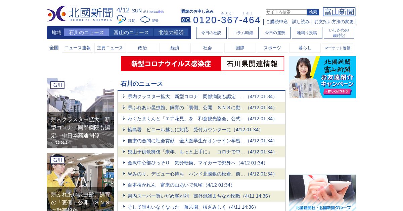Click the 石川のニュース section heading
403x211 pixels.
142,84
